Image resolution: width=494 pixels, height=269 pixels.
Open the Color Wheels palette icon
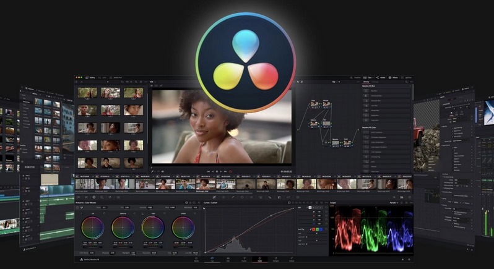(x=94, y=197)
